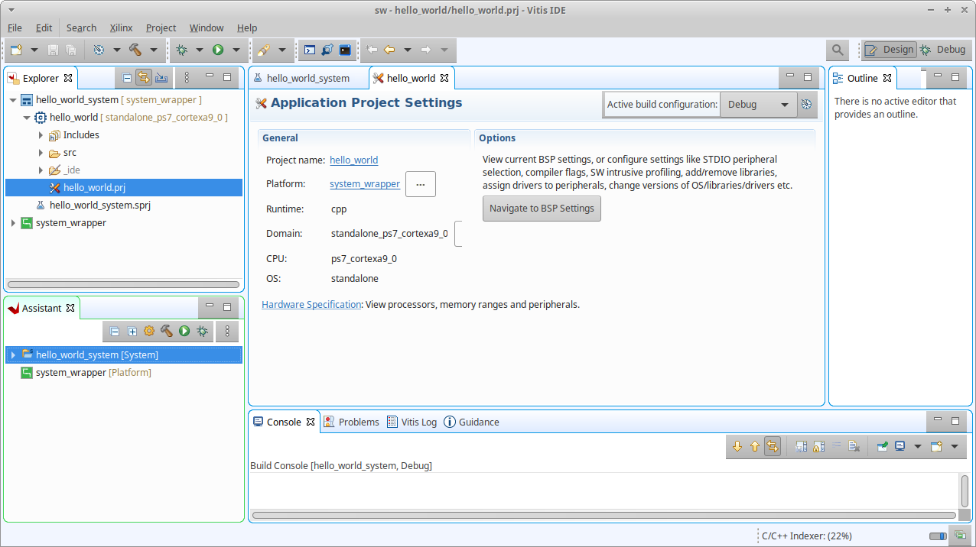
Task: Open the Xilinx menu
Action: tap(121, 28)
